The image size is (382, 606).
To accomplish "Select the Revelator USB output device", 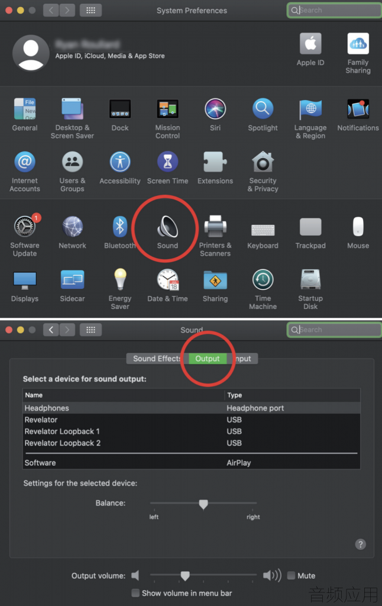I will (192, 420).
